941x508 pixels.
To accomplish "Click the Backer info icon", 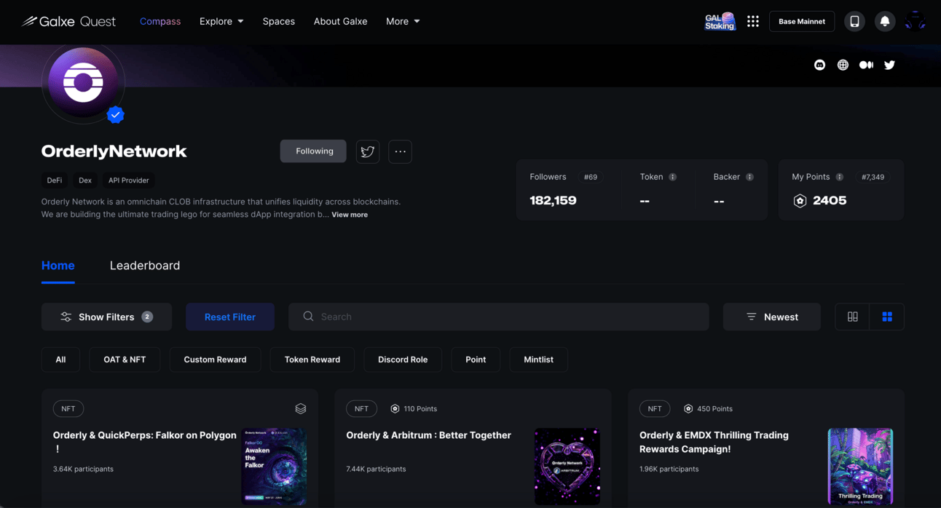I will [749, 177].
